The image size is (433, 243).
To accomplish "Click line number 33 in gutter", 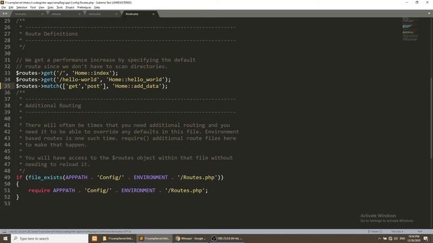I will pyautogui.click(x=7, y=73).
